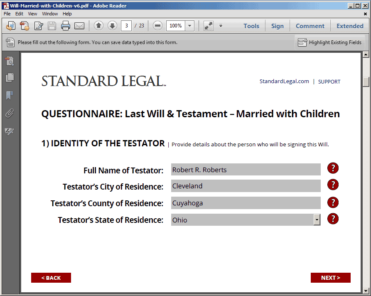Click the Create PDF online icon
The image size is (371, 296).
click(x=11, y=26)
